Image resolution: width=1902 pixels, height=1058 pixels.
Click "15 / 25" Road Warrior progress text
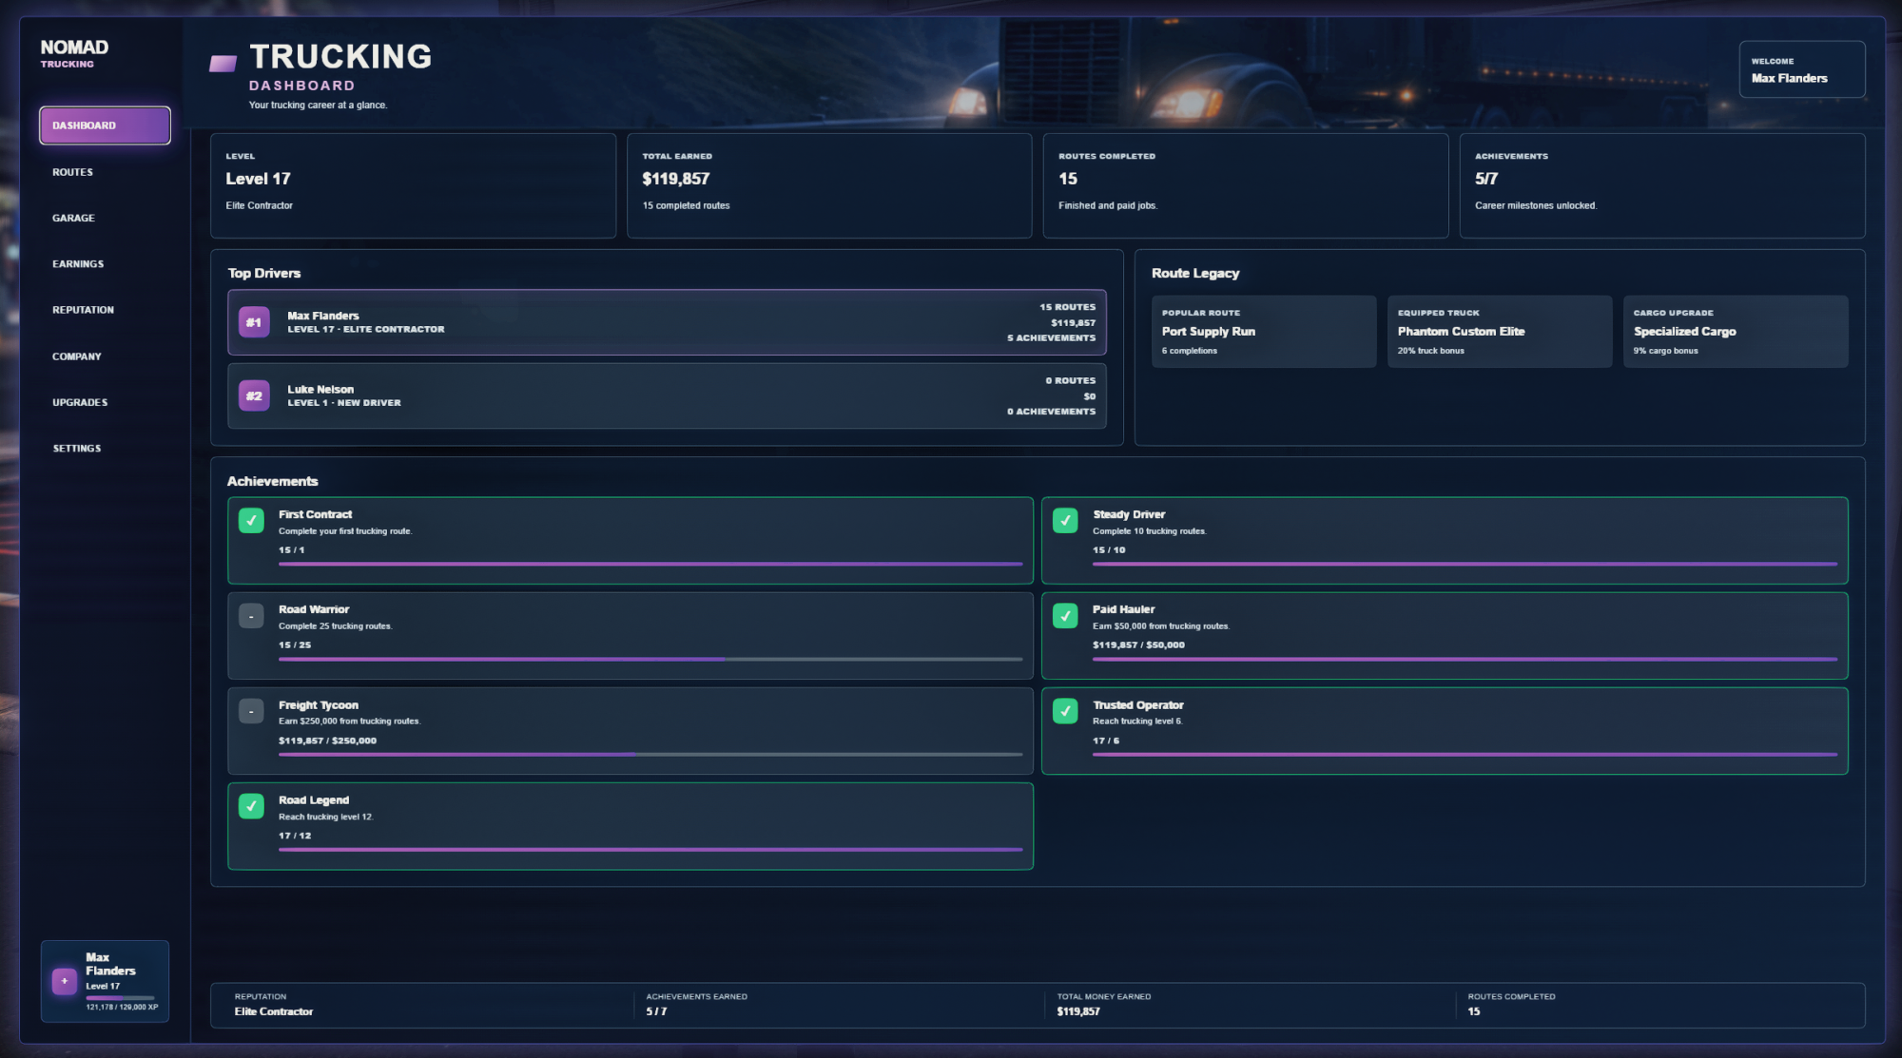295,644
